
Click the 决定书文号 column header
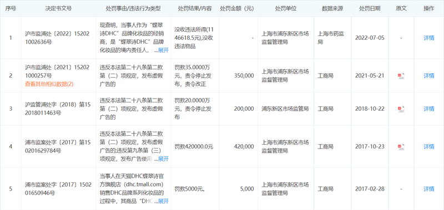tap(59, 8)
